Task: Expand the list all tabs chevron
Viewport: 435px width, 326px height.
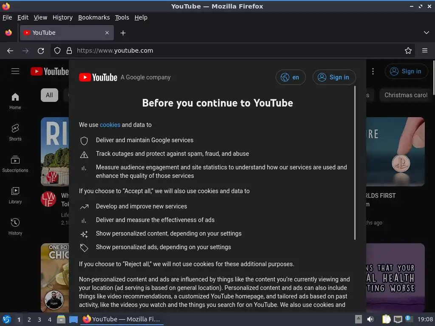Action: click(x=427, y=33)
